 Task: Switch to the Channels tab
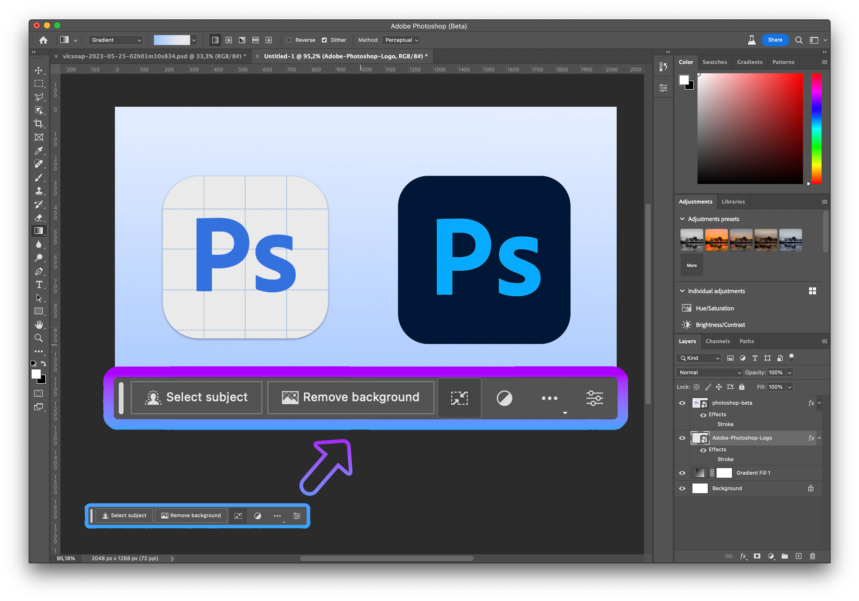pyautogui.click(x=717, y=341)
